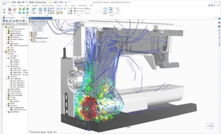Image resolution: width=221 pixels, height=134 pixels.
Task: Click the Fit view icon in ribbon
Action: [x=45, y=11]
